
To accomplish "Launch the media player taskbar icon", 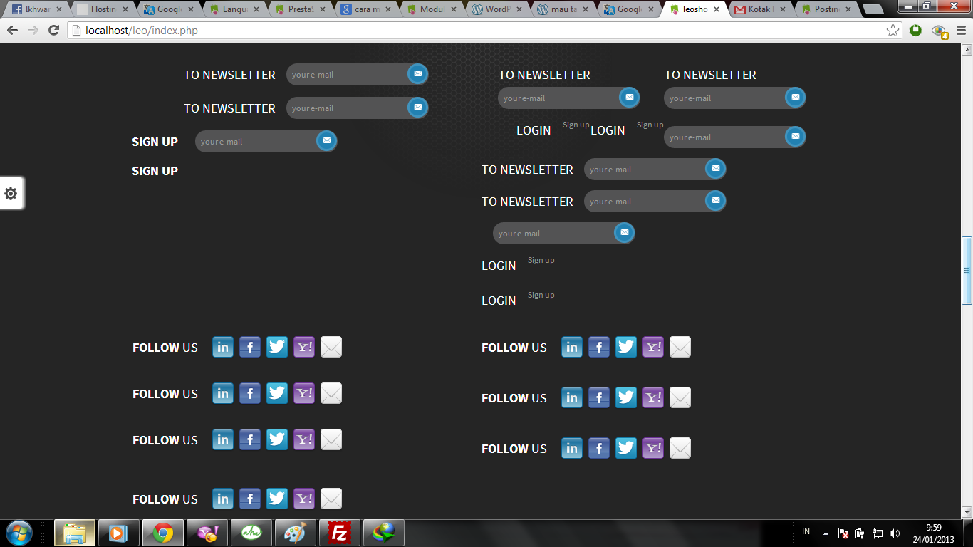I will click(119, 533).
